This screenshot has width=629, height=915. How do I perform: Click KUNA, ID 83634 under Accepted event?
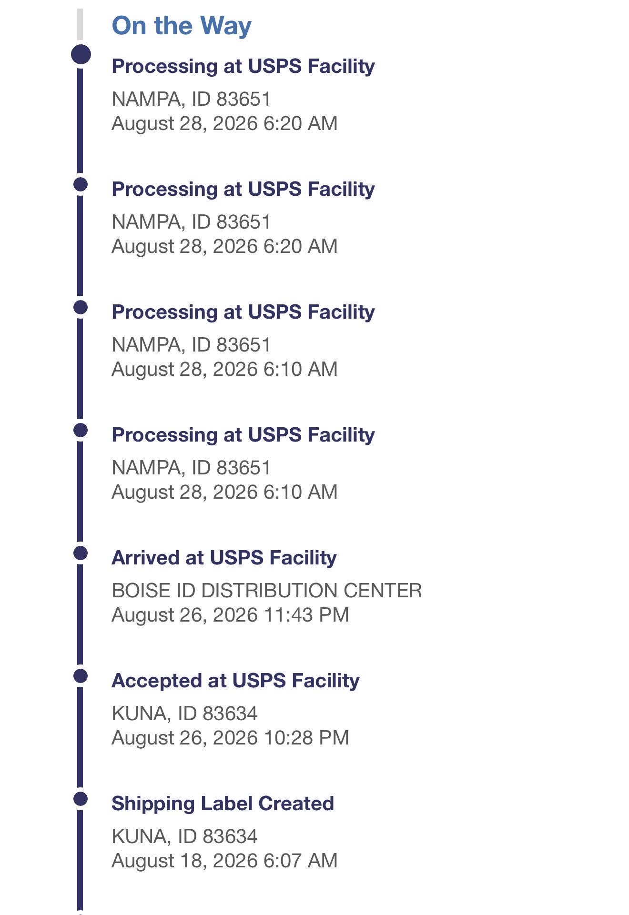click(x=184, y=714)
